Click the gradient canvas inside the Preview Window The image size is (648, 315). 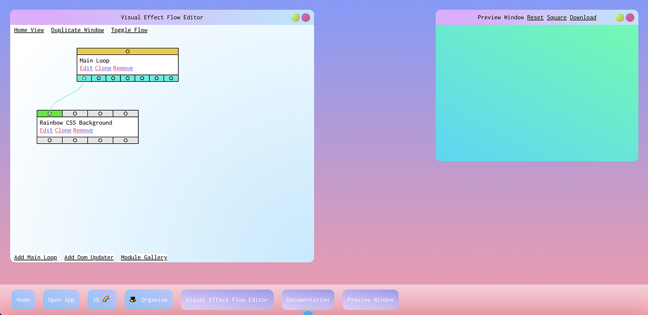click(537, 92)
